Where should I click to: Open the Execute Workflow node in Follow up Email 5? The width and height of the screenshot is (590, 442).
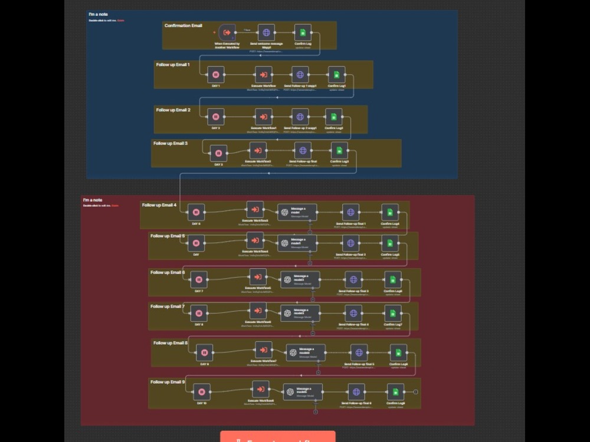[255, 240]
